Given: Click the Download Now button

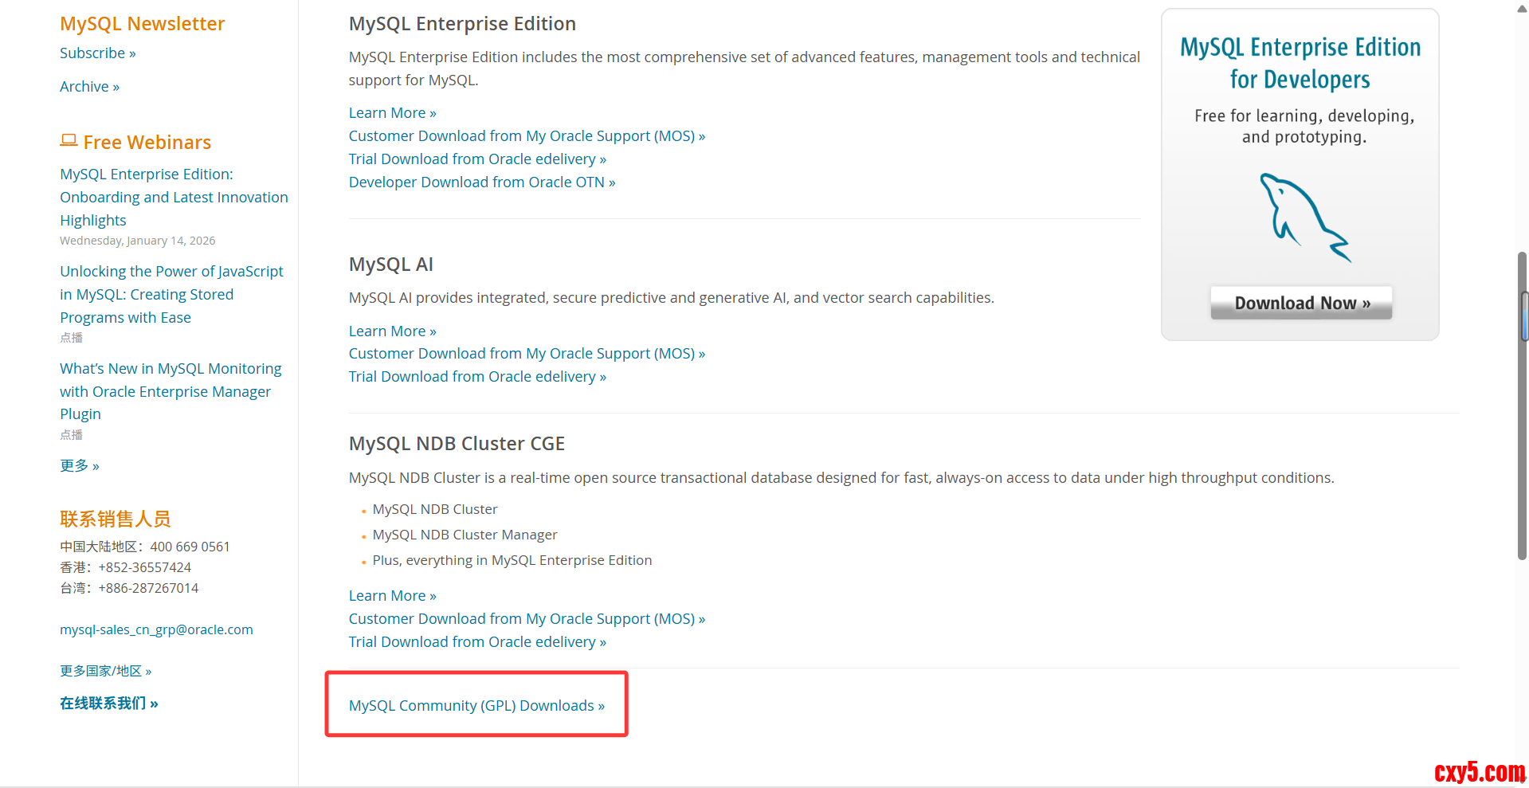Looking at the screenshot, I should pyautogui.click(x=1301, y=303).
